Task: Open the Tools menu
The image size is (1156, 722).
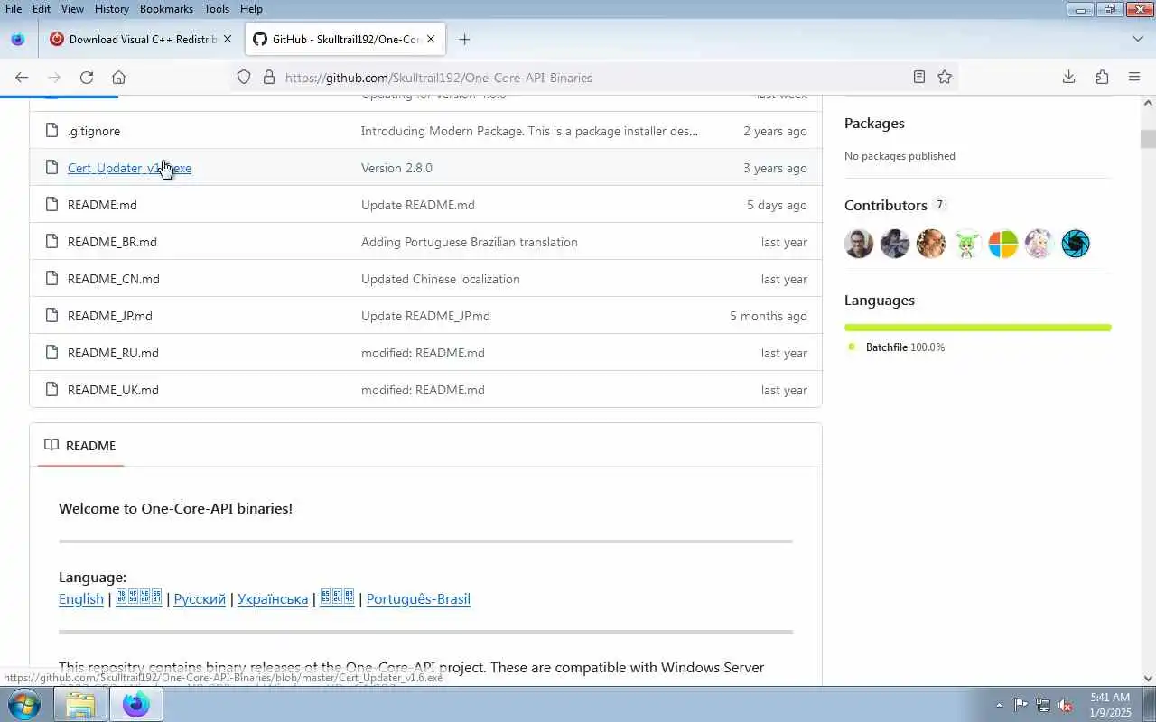Action: click(217, 9)
